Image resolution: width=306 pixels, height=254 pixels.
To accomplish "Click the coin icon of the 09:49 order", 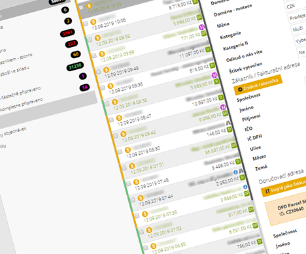I will pos(106,70).
